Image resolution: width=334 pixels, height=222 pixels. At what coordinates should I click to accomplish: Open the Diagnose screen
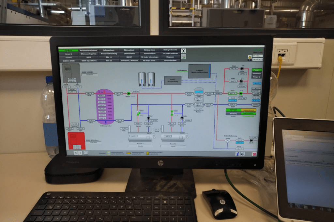tap(170, 57)
